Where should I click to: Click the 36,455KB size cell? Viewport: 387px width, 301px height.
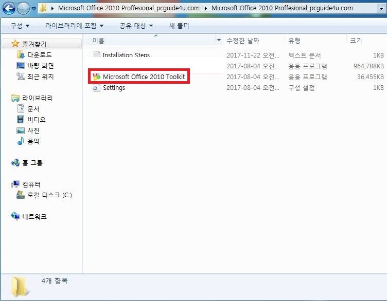pos(370,77)
